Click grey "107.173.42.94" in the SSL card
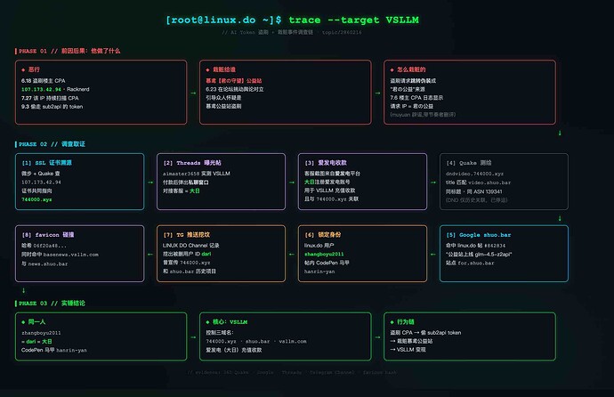Screen dimensions: 614x397 [41, 182]
